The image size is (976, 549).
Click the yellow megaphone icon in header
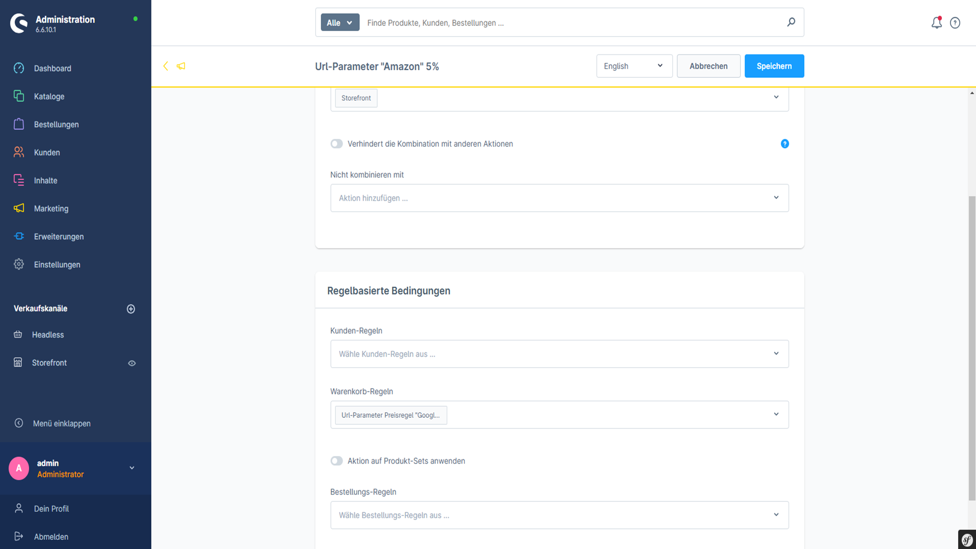pyautogui.click(x=181, y=66)
